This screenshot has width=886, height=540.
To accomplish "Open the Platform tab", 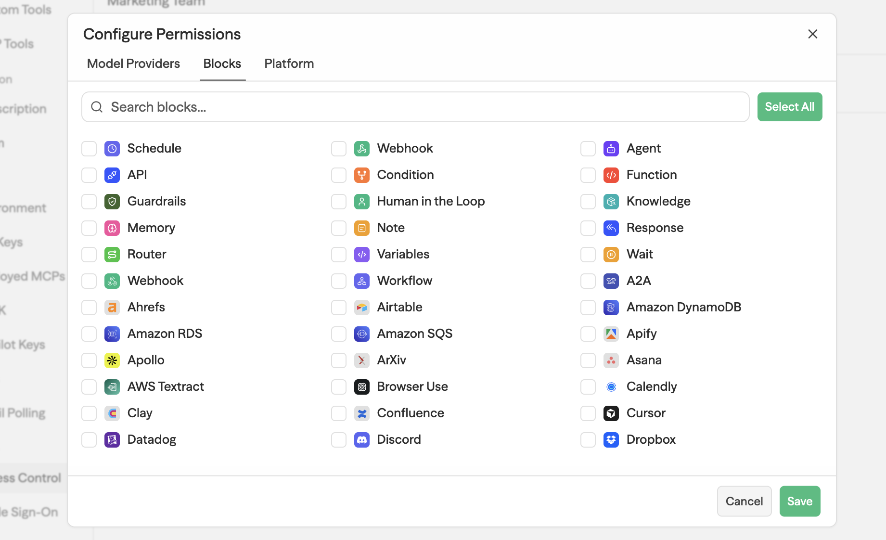I will coord(288,64).
